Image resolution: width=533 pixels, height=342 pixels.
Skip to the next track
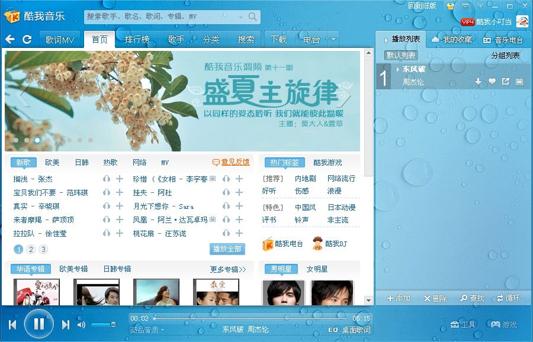[x=66, y=325]
